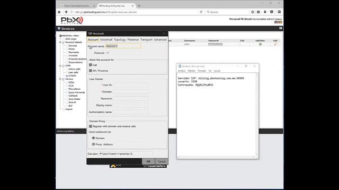Image resolution: width=339 pixels, height=190 pixels.
Task: Open Graphs in the menu tree
Action: click(x=73, y=75)
